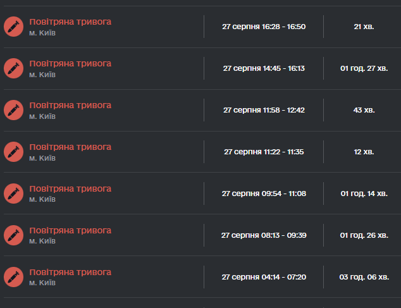Click the missile icon for the 04:14 alert
Viewport: 401px width, 308px height.
point(13,277)
